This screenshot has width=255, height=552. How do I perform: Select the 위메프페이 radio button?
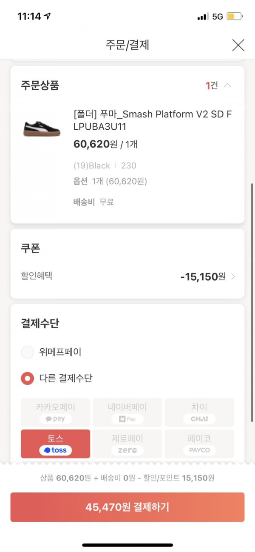(27, 352)
